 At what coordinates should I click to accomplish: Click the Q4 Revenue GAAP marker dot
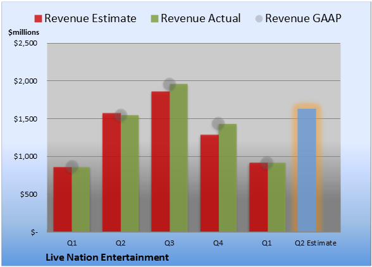218,123
